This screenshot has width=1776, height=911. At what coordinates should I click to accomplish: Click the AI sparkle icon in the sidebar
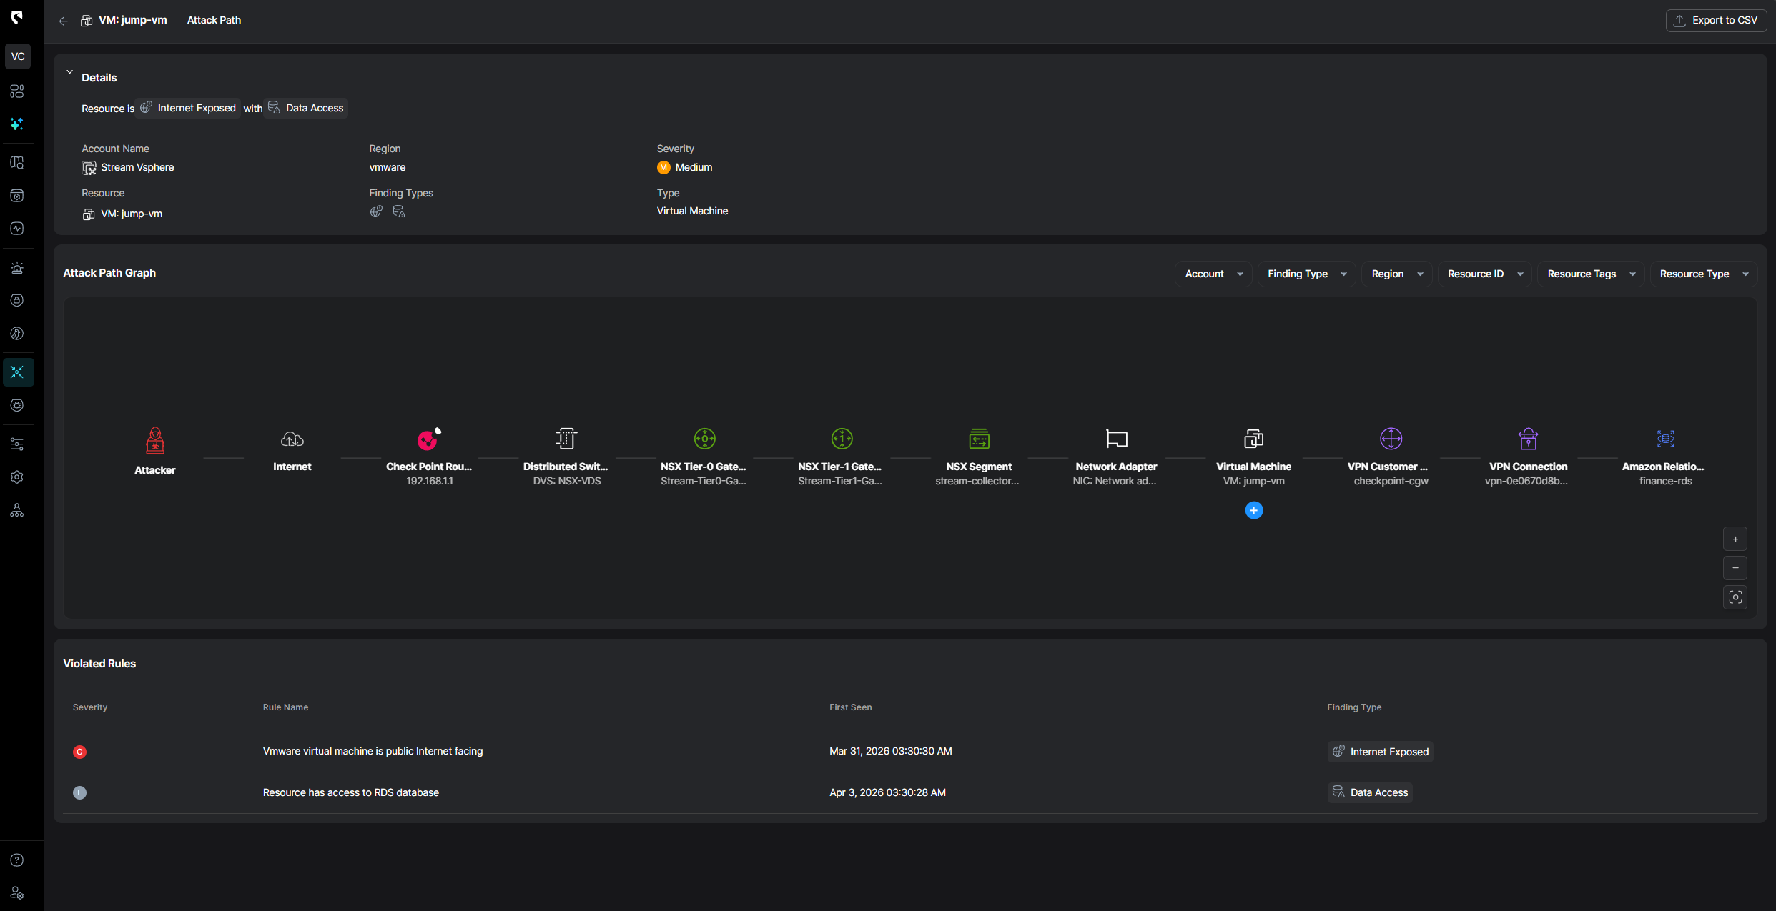pyautogui.click(x=16, y=124)
